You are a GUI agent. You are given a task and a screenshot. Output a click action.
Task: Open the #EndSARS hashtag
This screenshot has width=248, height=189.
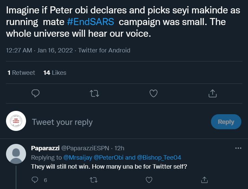click(x=90, y=22)
